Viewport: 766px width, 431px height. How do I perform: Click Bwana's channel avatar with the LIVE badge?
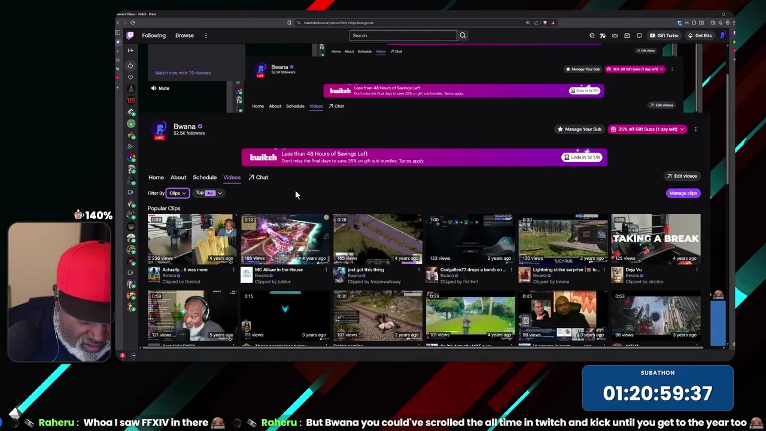click(x=159, y=129)
